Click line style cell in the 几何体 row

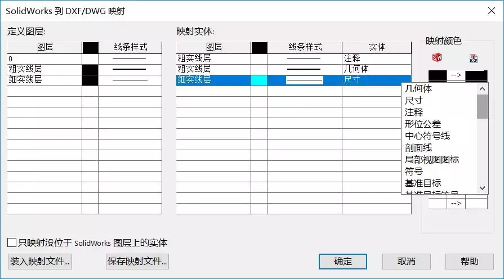pos(305,69)
